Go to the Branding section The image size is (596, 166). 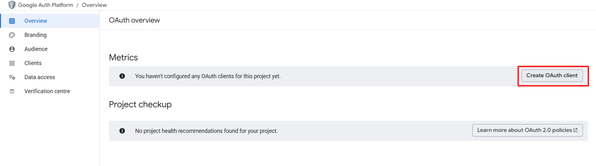pyautogui.click(x=35, y=35)
